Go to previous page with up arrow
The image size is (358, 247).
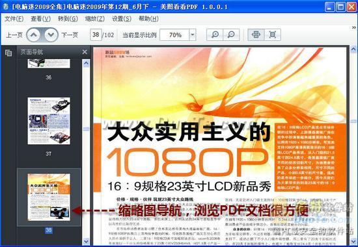coord(34,35)
